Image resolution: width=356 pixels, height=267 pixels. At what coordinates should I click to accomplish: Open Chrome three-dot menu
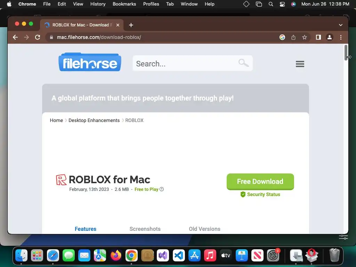coord(341,37)
